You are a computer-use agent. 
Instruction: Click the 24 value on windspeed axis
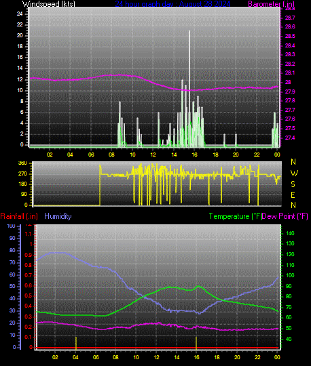[20, 14]
